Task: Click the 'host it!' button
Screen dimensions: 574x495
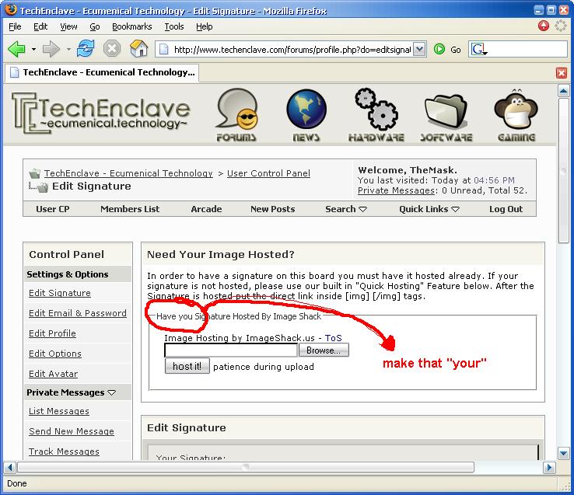Action: (x=187, y=366)
